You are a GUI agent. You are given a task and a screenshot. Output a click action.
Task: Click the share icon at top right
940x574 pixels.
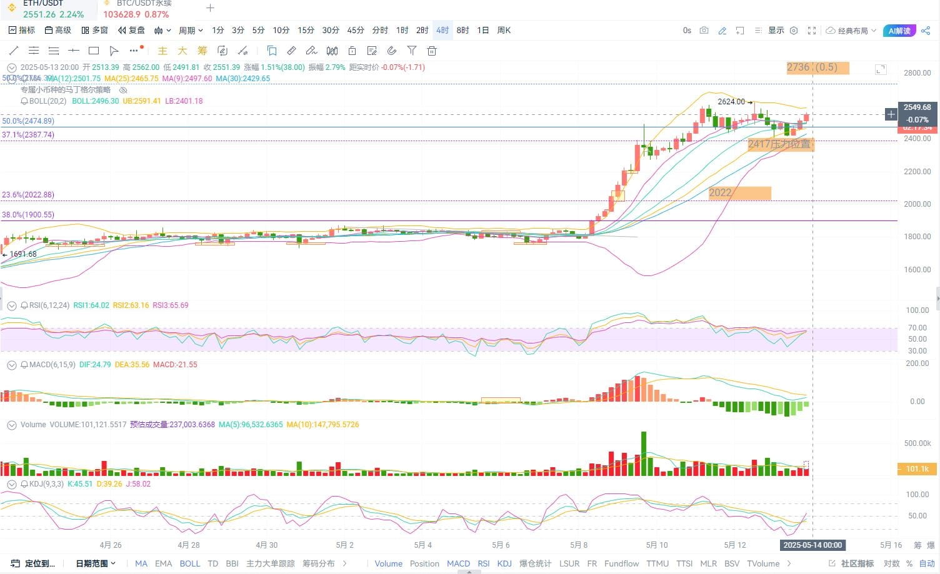926,31
